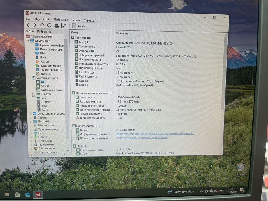The width and height of the screenshot is (268, 201).
Task: Expand the Мультимедиа tree node
Action: (31, 125)
